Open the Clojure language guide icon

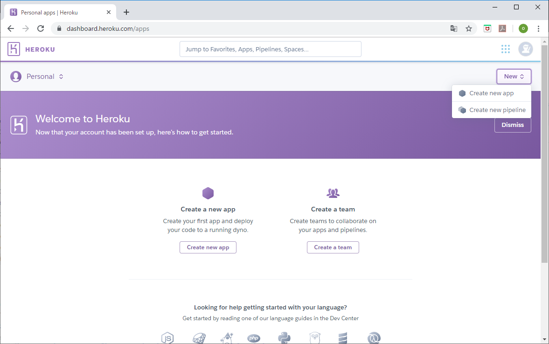[374, 338]
